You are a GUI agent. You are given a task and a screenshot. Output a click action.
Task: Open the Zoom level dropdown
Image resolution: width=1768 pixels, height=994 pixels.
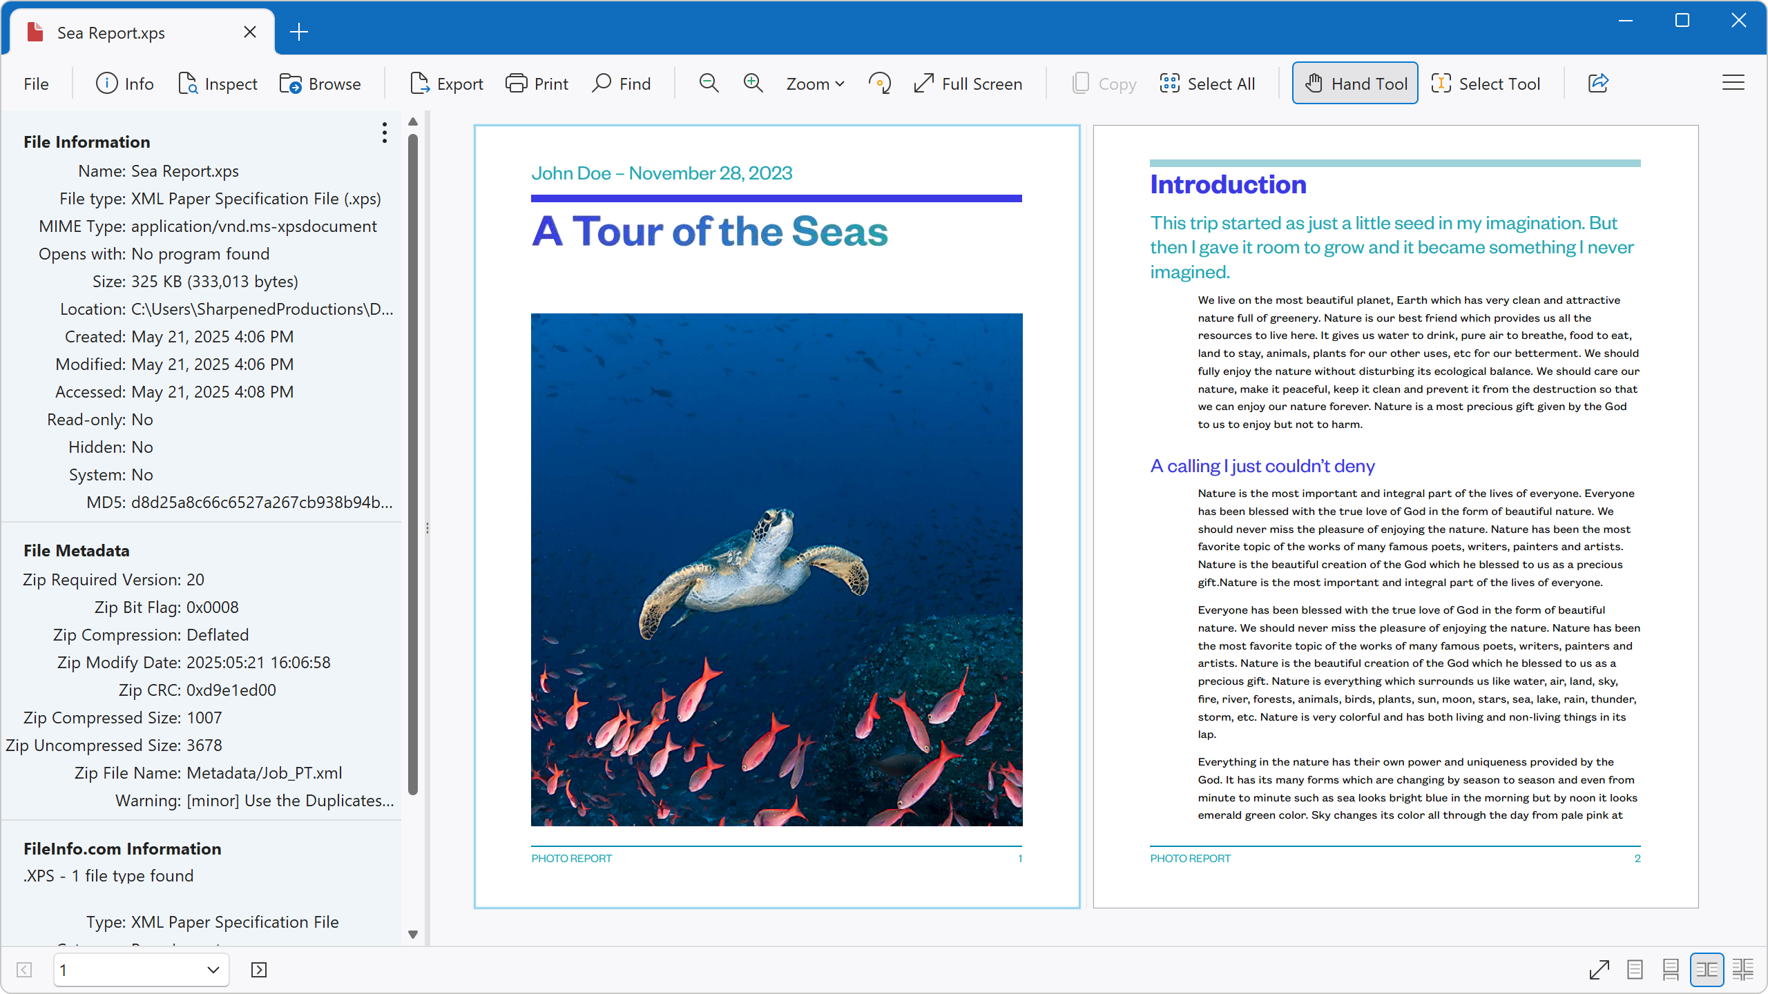point(815,83)
